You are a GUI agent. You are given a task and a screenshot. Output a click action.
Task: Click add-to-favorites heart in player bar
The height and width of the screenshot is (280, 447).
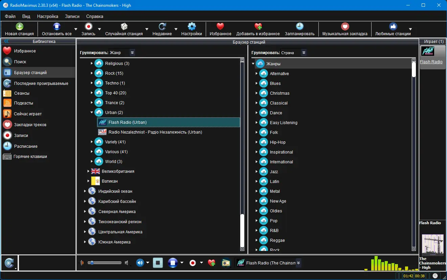pos(212,263)
